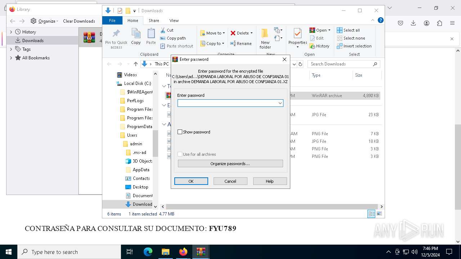This screenshot has width=461, height=259.
Task: Click the red Delete icon
Action: (233, 33)
